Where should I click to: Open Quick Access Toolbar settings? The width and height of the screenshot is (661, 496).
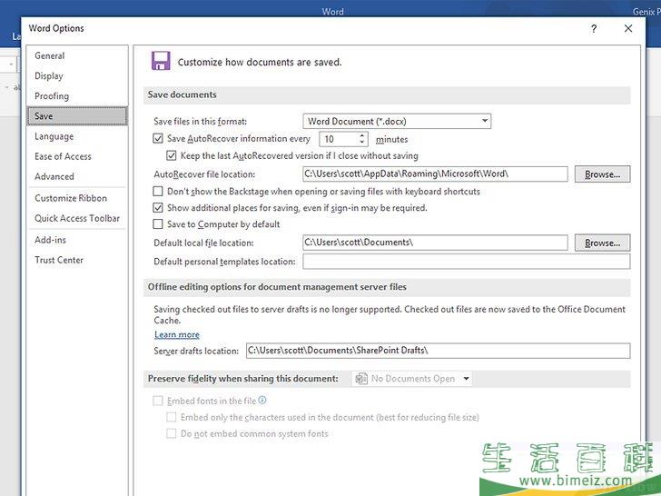[x=77, y=218]
